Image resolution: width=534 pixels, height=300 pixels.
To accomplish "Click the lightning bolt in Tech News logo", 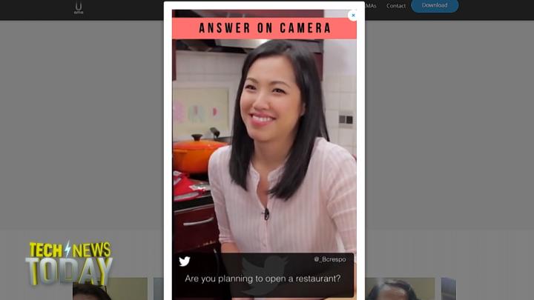I will 68,250.
